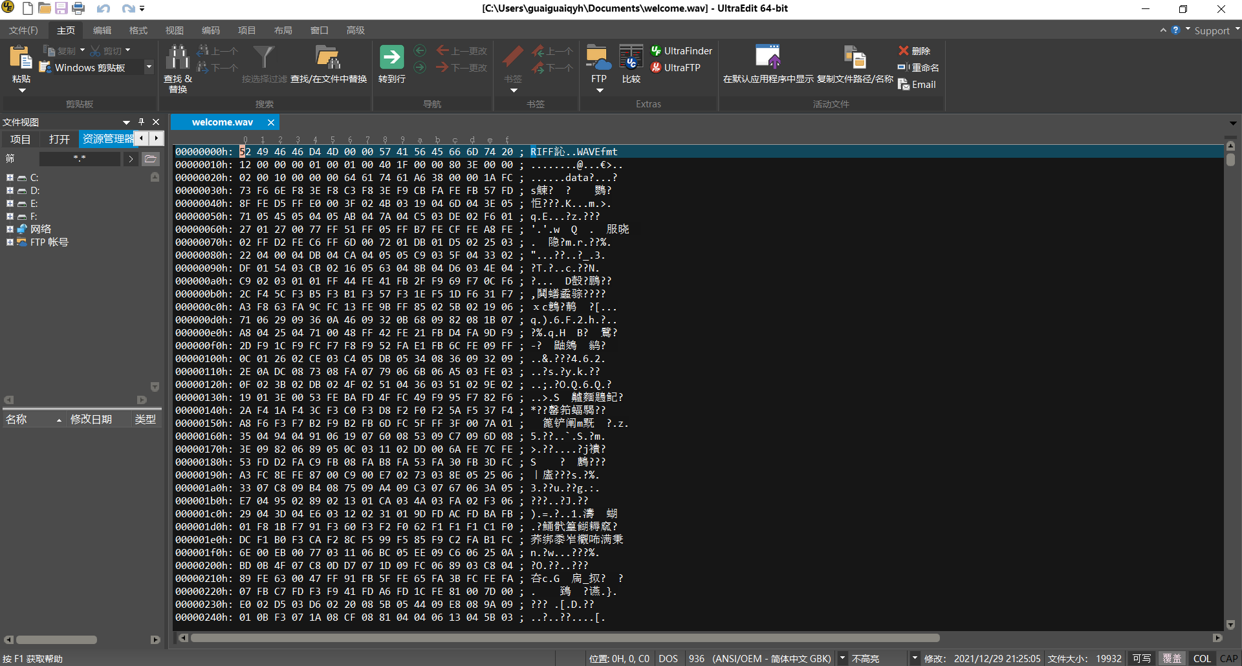Viewport: 1242px width, 666px height.
Task: Click the Previous Change button
Action: pos(462,50)
